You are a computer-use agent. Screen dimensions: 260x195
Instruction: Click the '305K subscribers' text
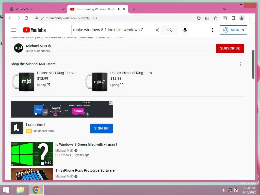(x=38, y=51)
